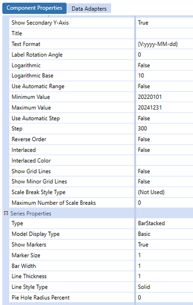
Task: Click the Maximum Value field 20241231
Action: pyautogui.click(x=165, y=107)
